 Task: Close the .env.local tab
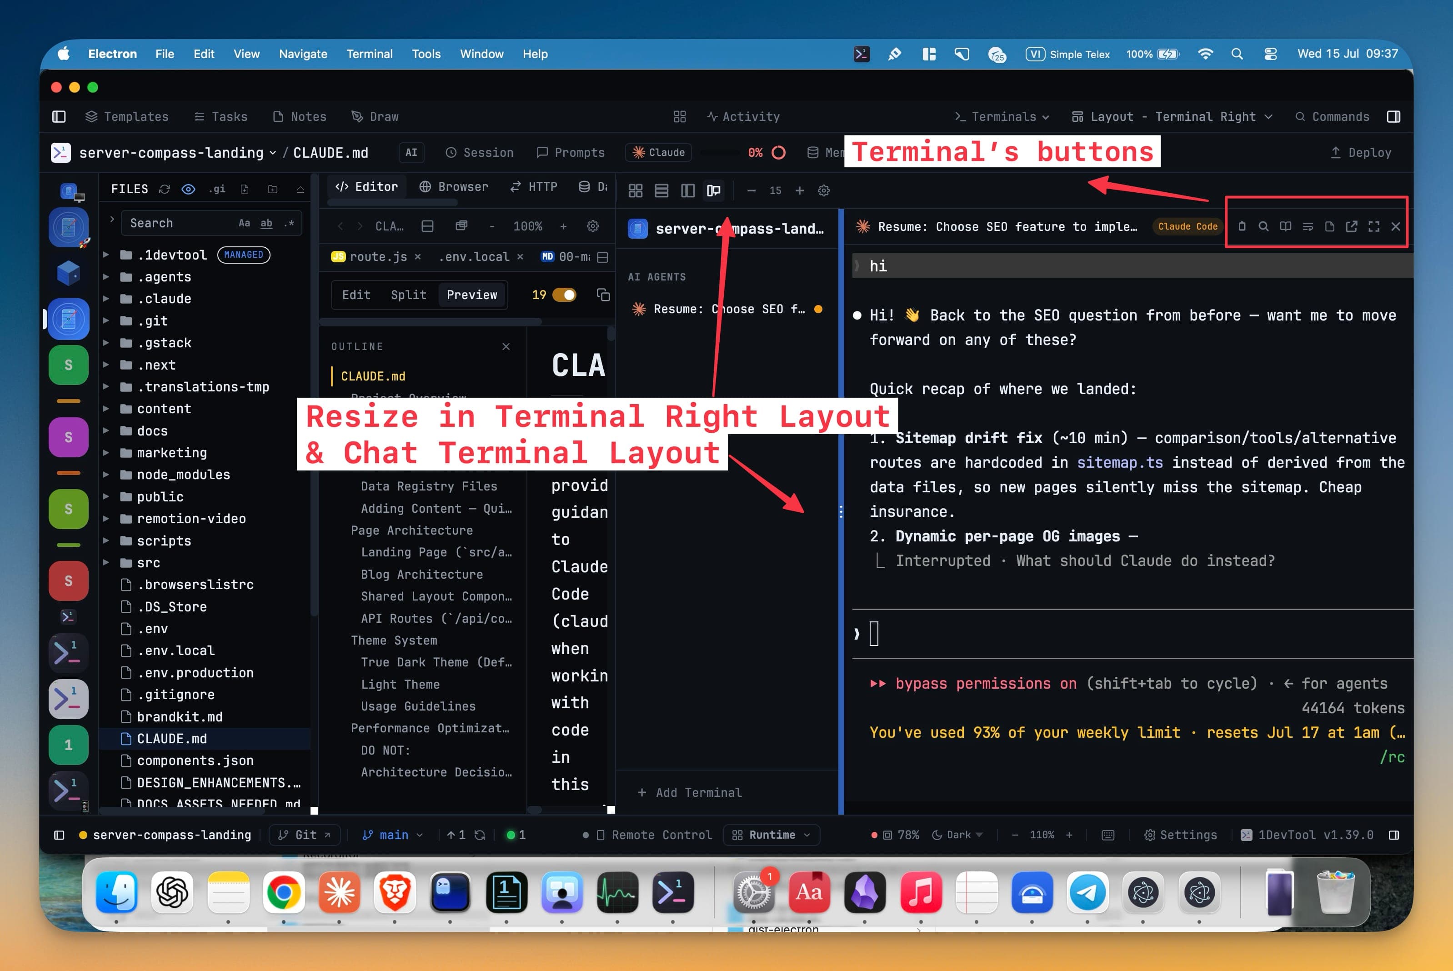tap(520, 256)
